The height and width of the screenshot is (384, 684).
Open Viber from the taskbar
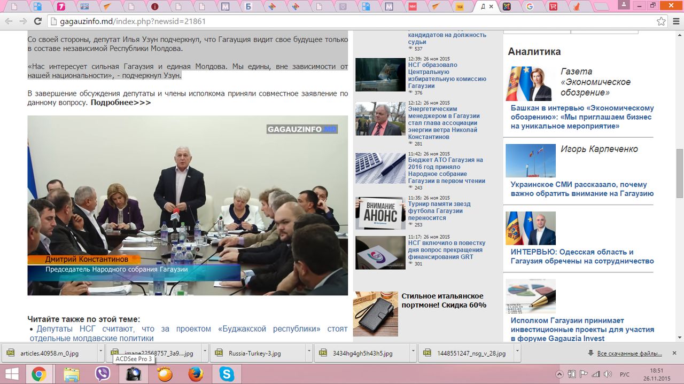[x=102, y=374]
